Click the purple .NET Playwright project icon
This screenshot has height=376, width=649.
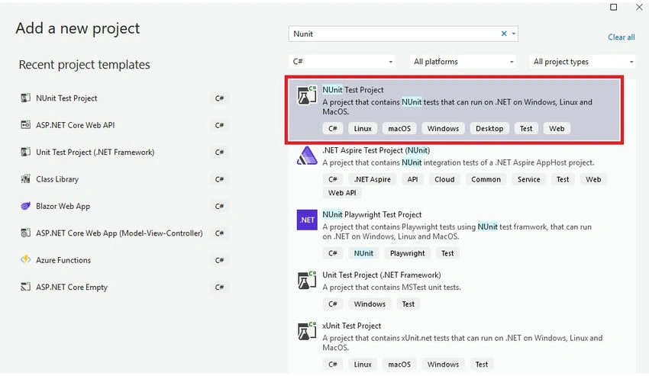click(307, 220)
